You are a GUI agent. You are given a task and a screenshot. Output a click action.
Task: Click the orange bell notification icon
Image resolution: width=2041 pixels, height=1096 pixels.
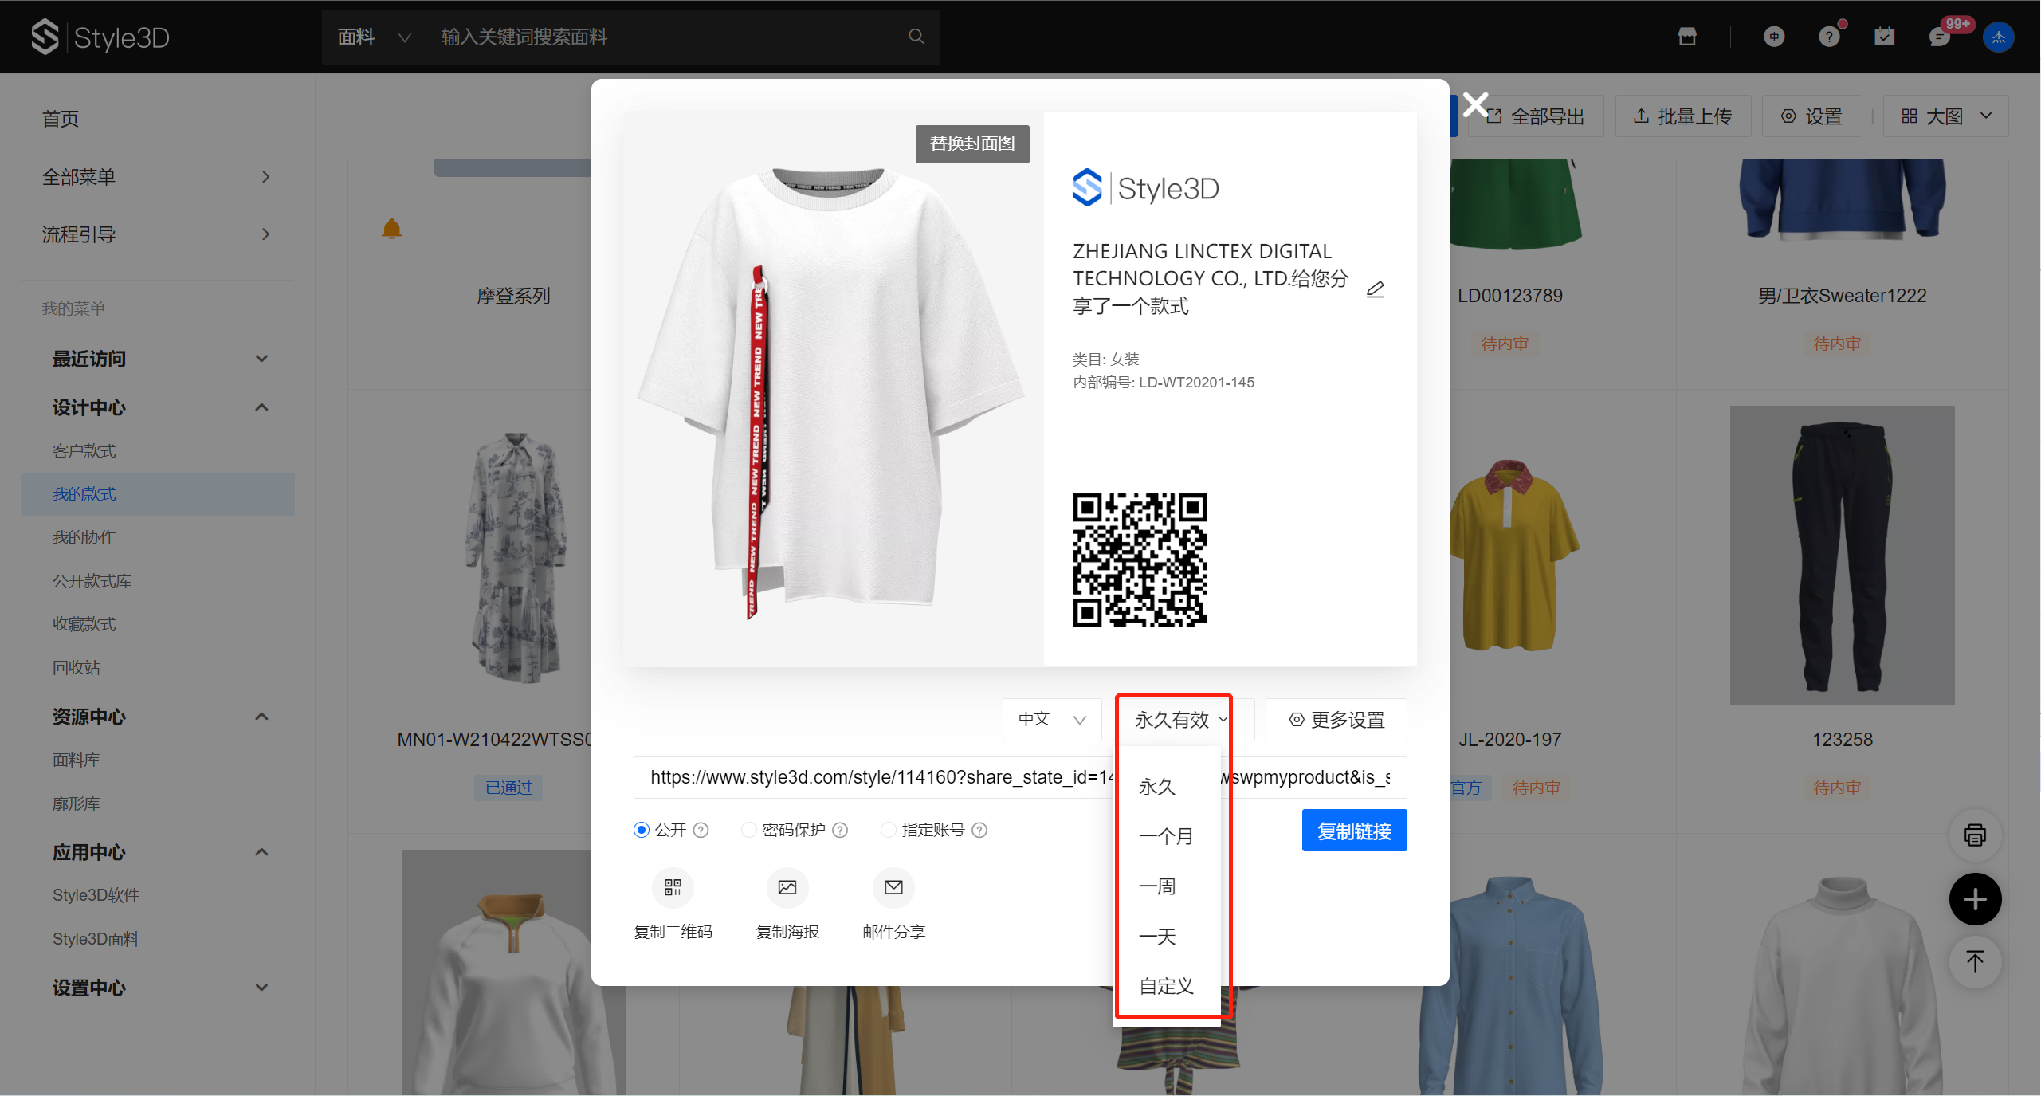(391, 229)
